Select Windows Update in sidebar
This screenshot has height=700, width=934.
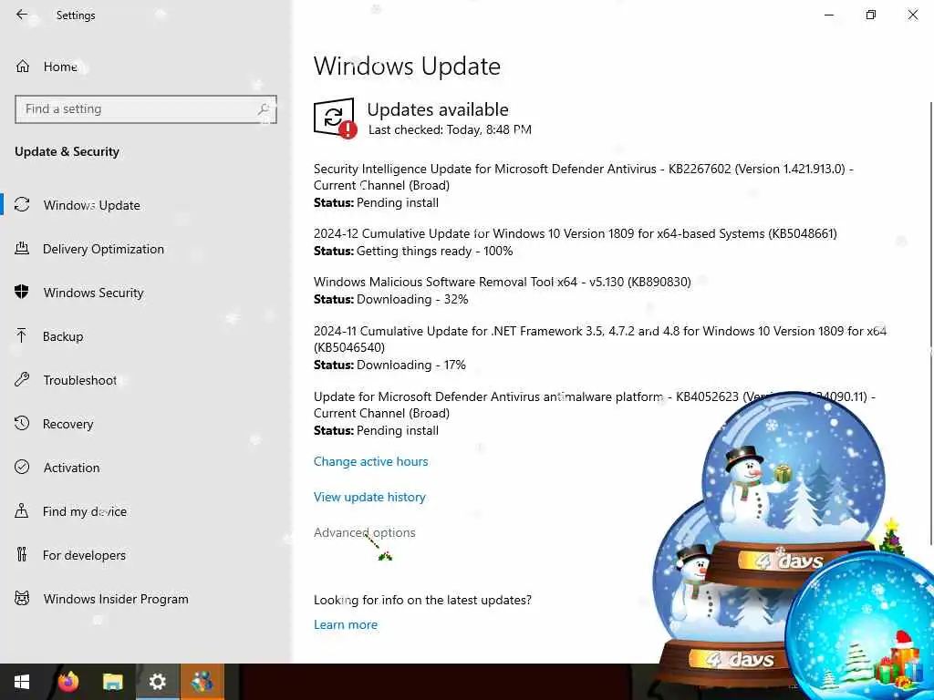[x=92, y=205]
